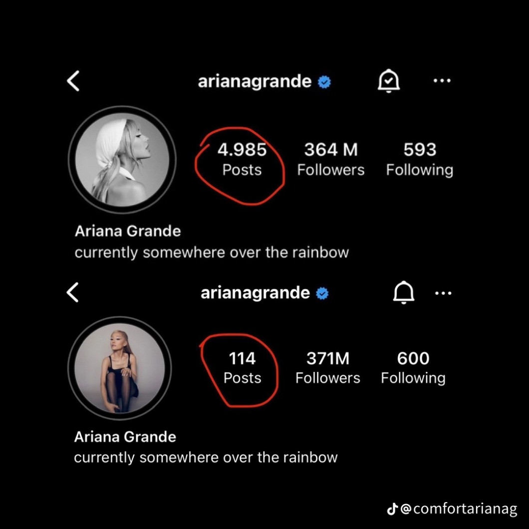Open the black-and-white headscarf profile picture

[x=122, y=160]
